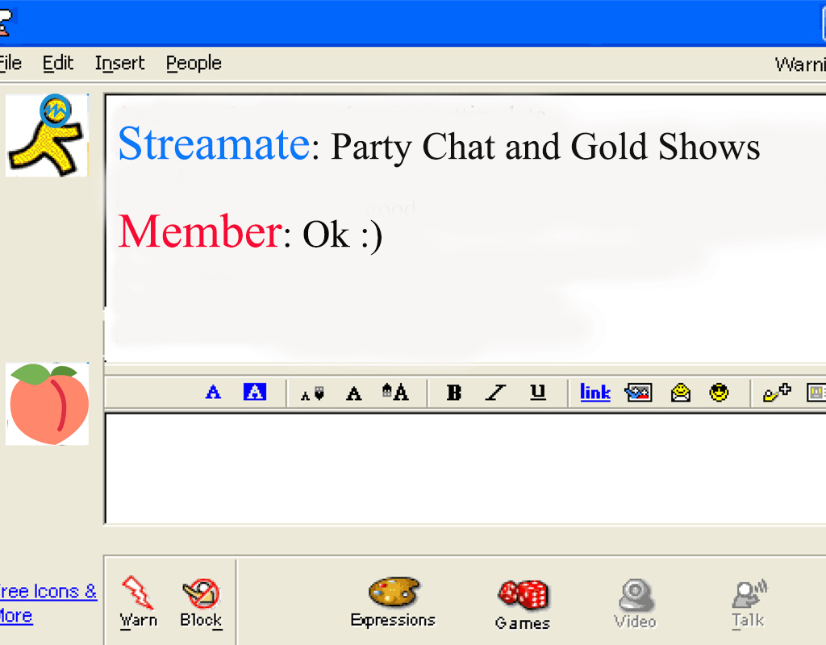Click the AIM running man buddy icon
Image resolution: width=826 pixels, height=645 pixels.
pos(47,135)
